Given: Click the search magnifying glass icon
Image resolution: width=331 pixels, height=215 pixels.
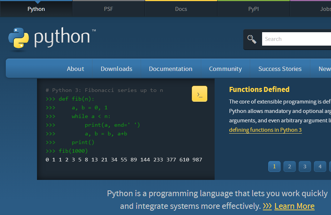Looking at the screenshot, I should point(252,39).
